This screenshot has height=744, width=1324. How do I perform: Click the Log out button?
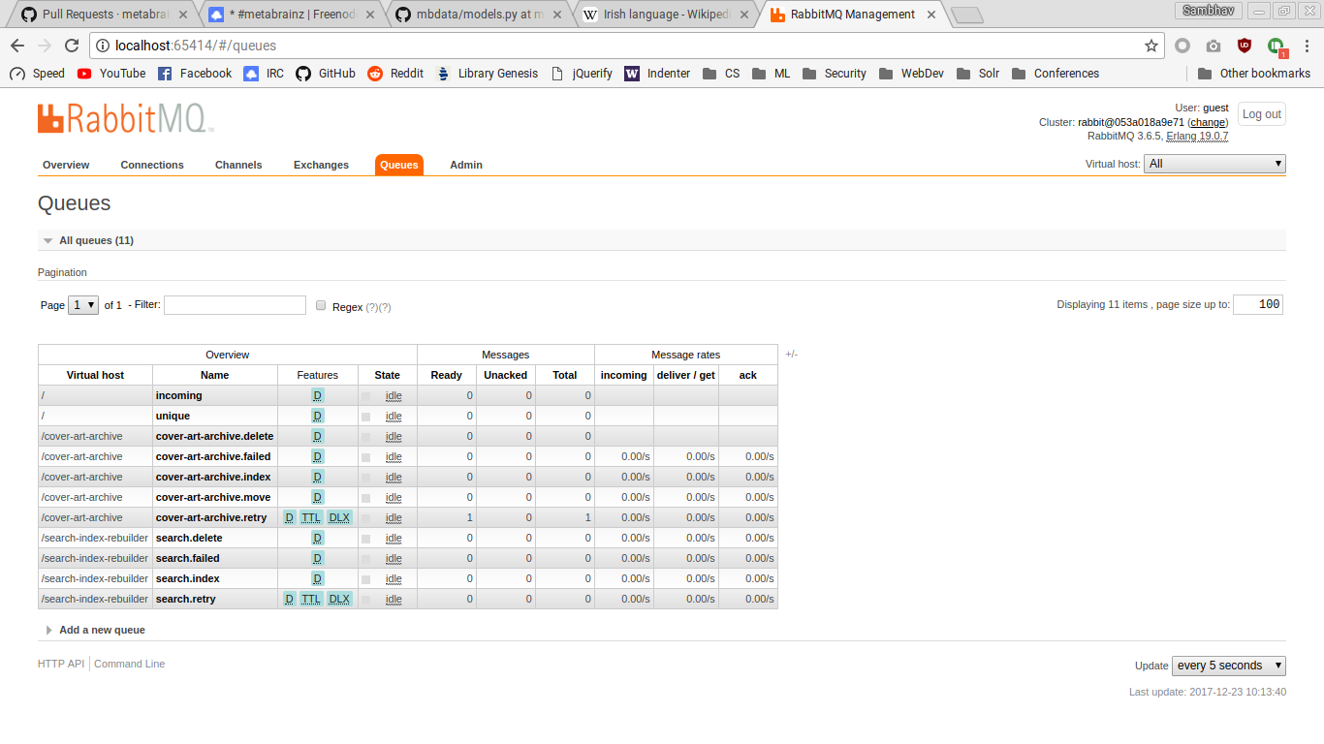click(1262, 114)
